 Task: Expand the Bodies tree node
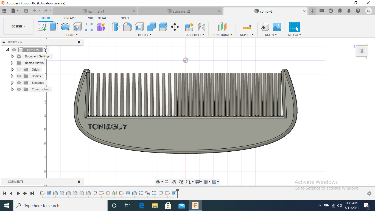click(x=12, y=76)
